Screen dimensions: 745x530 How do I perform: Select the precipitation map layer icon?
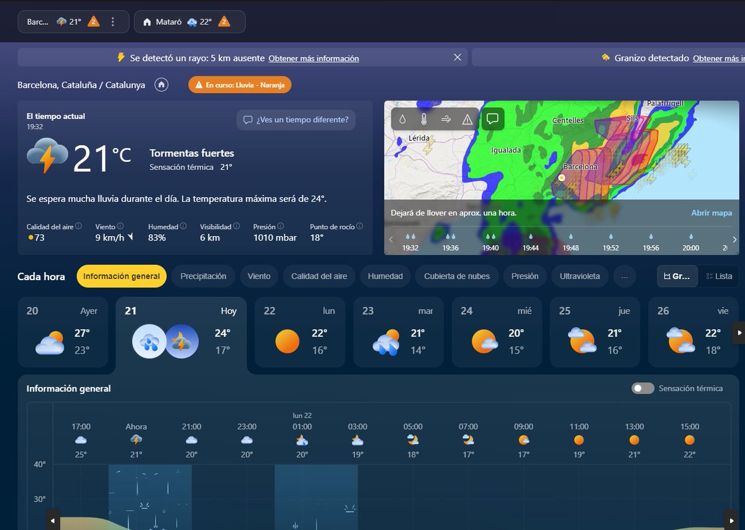tap(402, 119)
